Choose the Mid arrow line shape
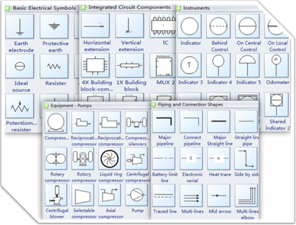Viewport: 296px width, 225px height. coord(219,196)
